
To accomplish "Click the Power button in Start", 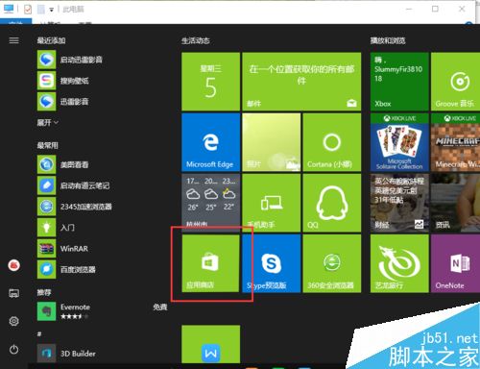I will [x=13, y=349].
